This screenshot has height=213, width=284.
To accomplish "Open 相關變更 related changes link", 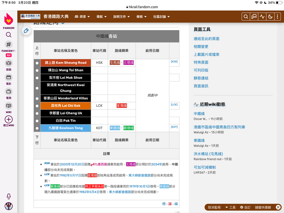I will pyautogui.click(x=201, y=47).
